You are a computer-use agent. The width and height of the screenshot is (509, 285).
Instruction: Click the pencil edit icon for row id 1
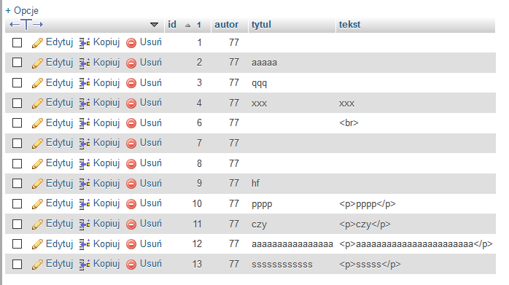tap(37, 42)
